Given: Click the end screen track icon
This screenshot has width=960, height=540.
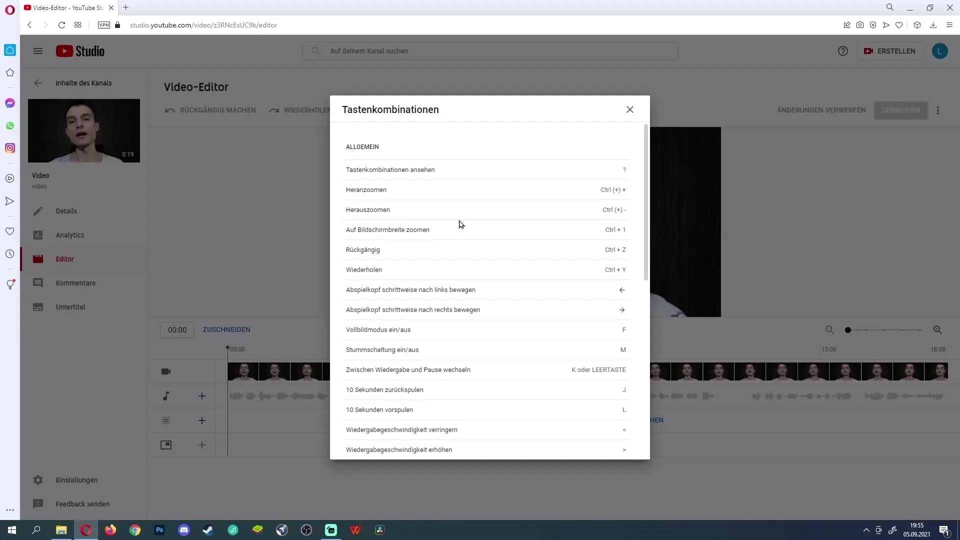Looking at the screenshot, I should [166, 445].
